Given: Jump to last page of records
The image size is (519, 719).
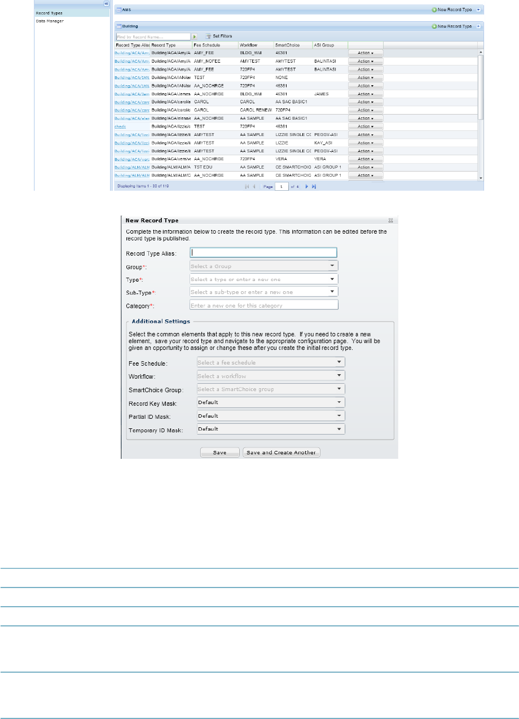Looking at the screenshot, I should 314,186.
